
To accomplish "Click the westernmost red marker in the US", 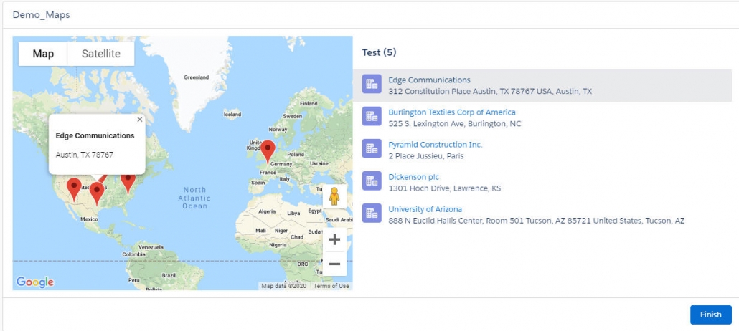I will coord(74,188).
